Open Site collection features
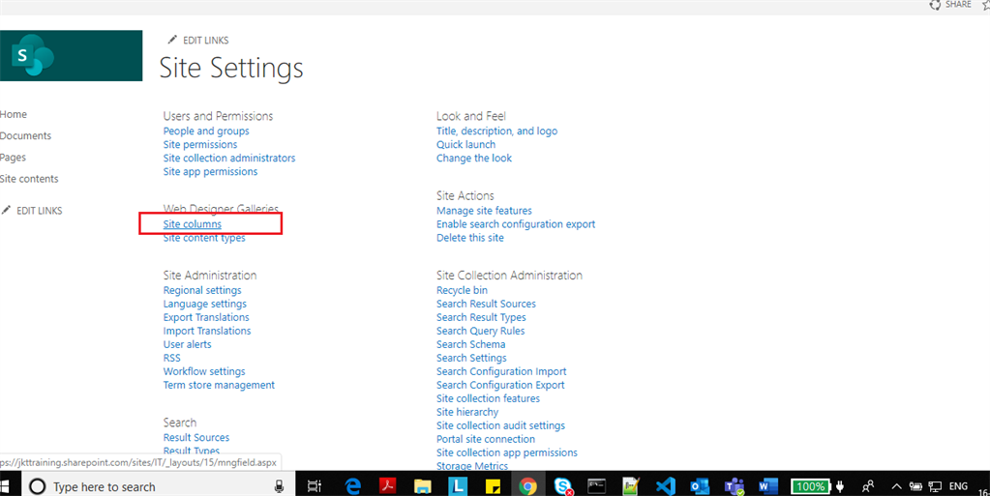The image size is (990, 496). 488,398
